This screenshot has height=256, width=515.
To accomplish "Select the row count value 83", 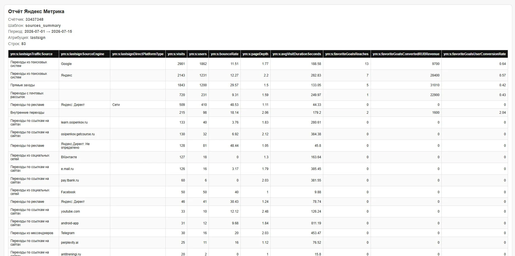I will tap(24, 44).
